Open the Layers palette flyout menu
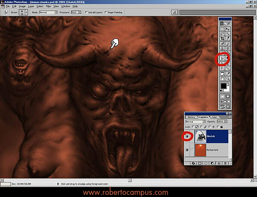The image size is (257, 197). tap(230, 117)
